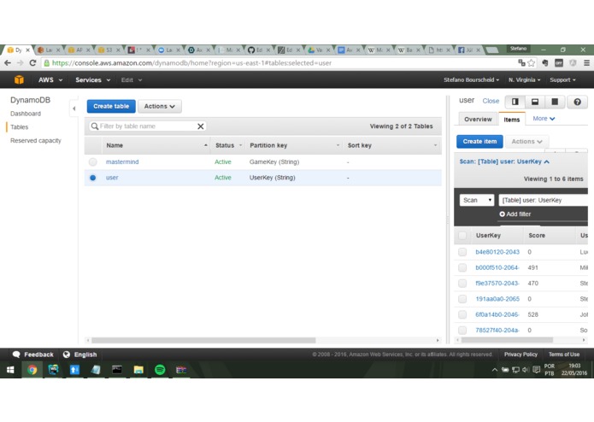Open Reserved capacity in sidebar
This screenshot has width=594, height=422.
click(36, 141)
